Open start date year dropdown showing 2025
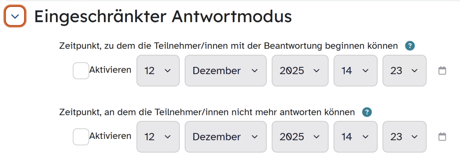The height and width of the screenshot is (161, 460). click(300, 71)
